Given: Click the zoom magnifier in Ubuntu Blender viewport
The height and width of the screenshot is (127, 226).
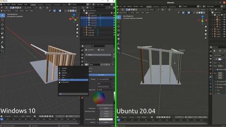Looking at the screenshot, I should [x=206, y=27].
